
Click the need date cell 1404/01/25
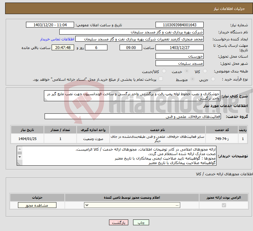27,139
